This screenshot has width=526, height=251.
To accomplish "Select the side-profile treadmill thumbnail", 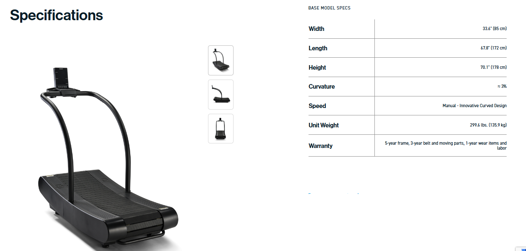I will pyautogui.click(x=221, y=94).
